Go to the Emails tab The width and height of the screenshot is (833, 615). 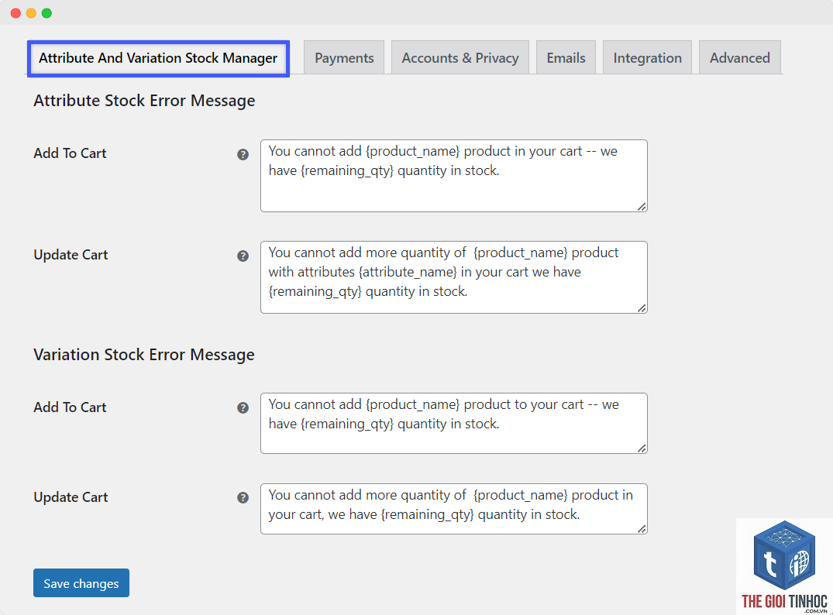tap(566, 58)
